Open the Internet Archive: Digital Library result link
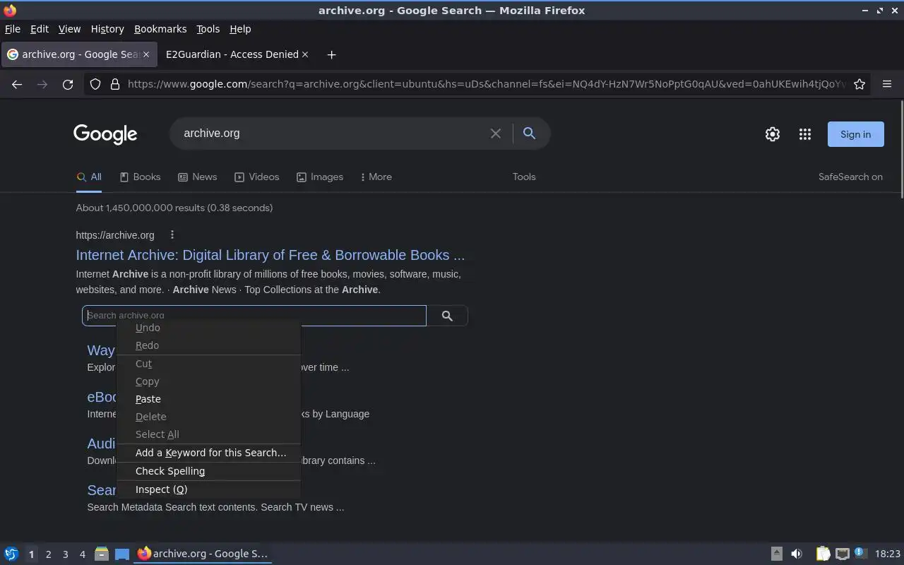904x565 pixels. click(270, 255)
